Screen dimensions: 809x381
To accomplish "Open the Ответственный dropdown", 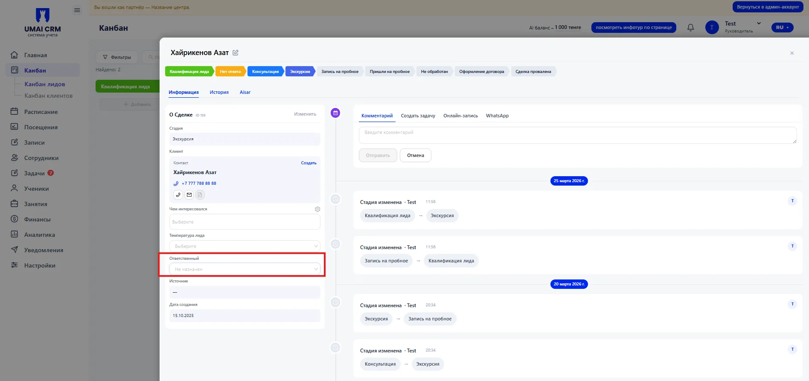I will click(x=245, y=269).
